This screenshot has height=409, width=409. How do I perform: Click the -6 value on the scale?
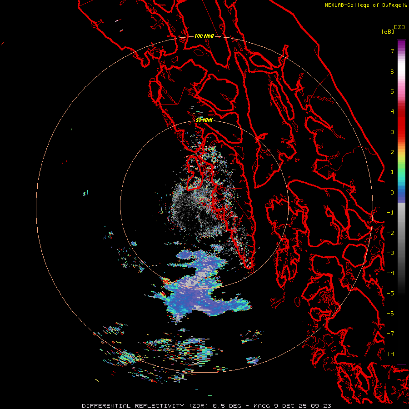(390, 314)
